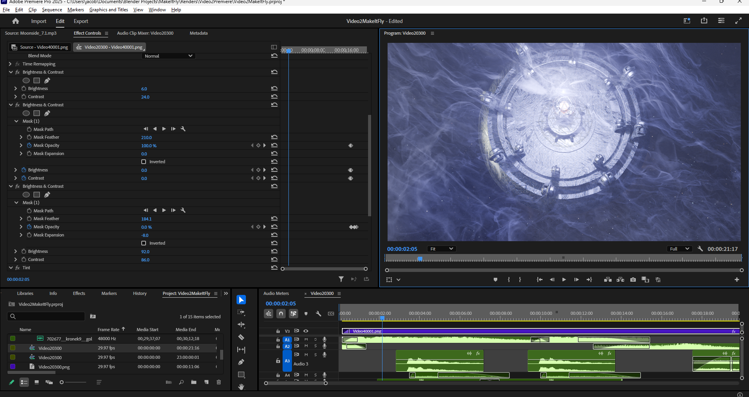Go to In point in Program monitor
The image size is (749, 397).
539,280
